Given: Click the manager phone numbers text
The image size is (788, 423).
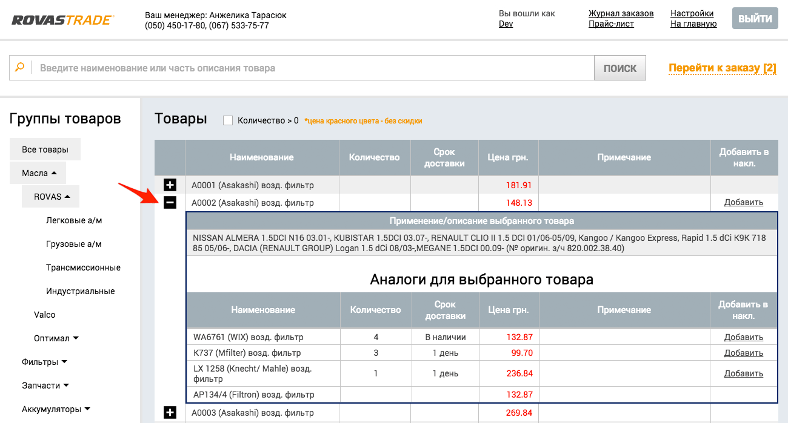Looking at the screenshot, I should coord(207,25).
